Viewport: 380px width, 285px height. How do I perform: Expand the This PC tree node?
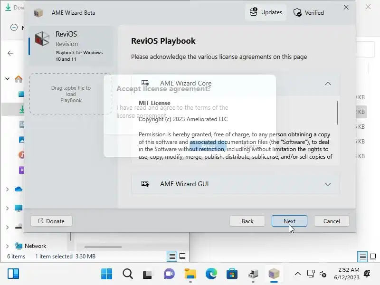(8, 208)
